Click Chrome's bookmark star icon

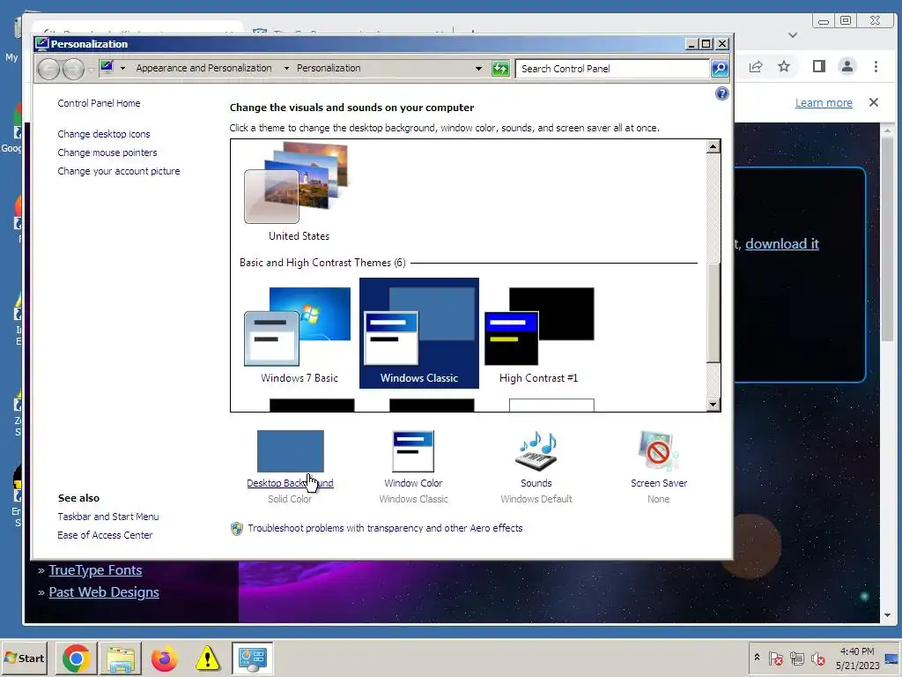tap(783, 67)
